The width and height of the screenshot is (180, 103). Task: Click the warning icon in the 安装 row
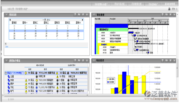[26, 80]
